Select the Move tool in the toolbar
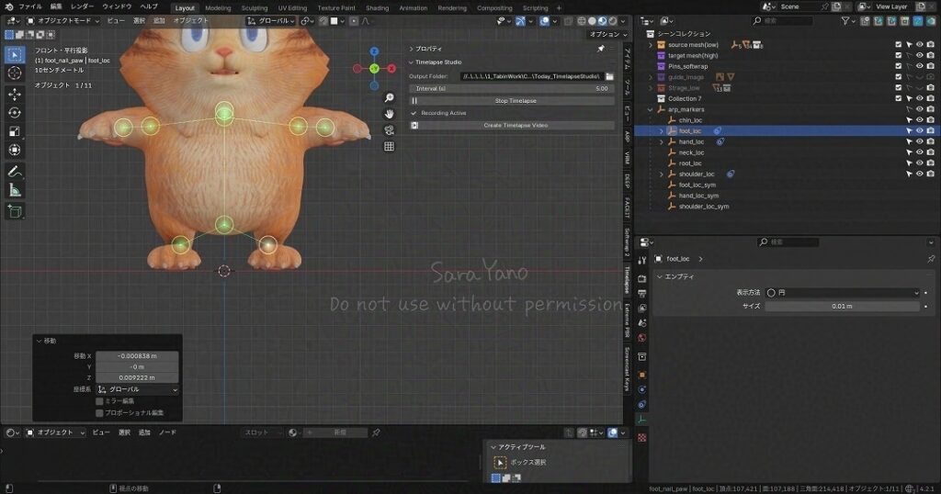Viewport: 941px width, 494px height. coord(15,94)
